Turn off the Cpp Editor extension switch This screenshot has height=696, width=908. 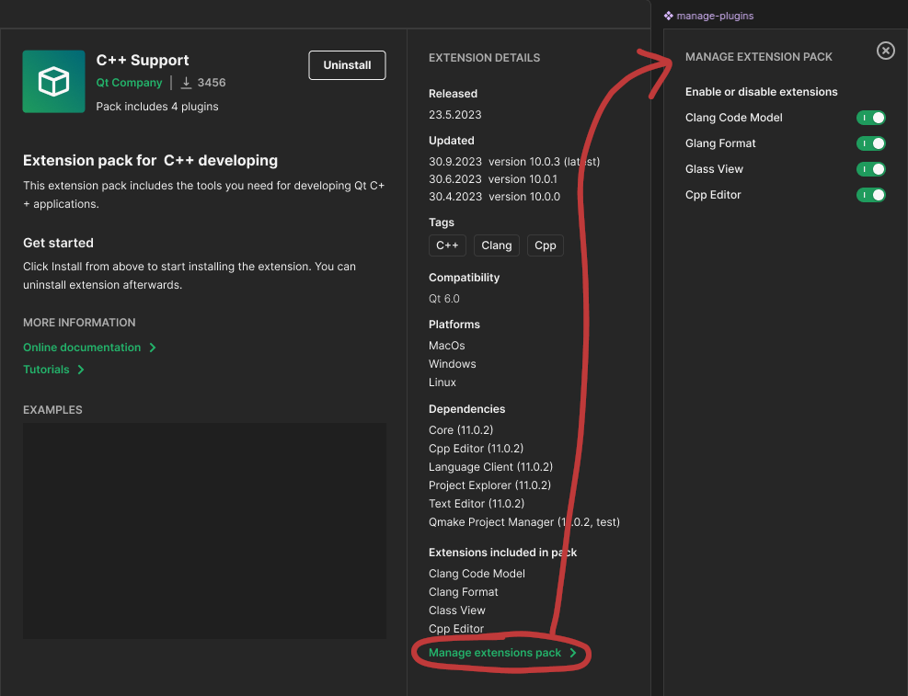point(871,195)
